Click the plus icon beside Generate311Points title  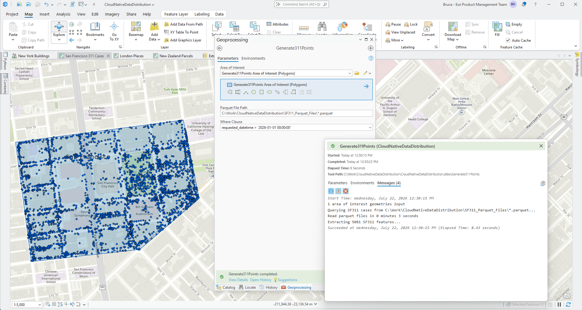click(x=371, y=48)
